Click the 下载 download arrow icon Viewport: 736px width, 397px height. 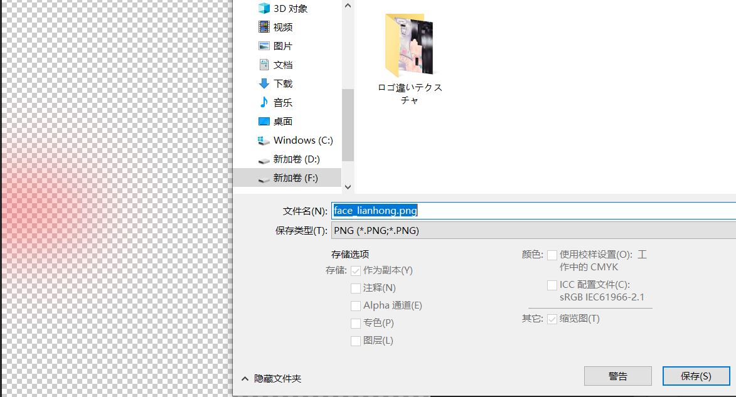point(264,83)
